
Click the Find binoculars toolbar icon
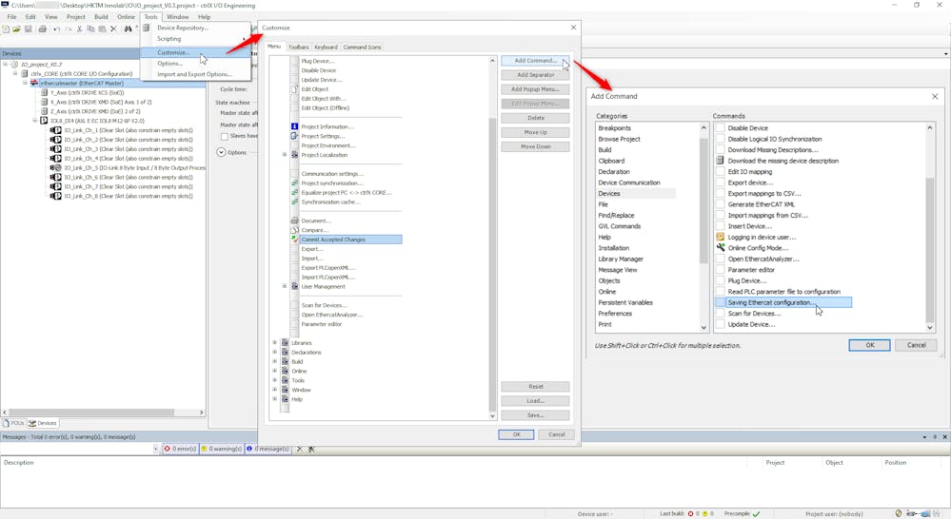[128, 29]
